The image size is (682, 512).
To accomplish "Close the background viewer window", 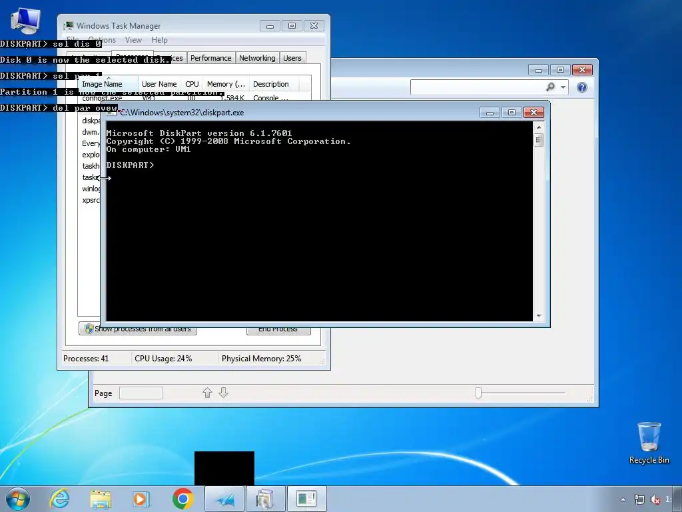I will (x=582, y=69).
